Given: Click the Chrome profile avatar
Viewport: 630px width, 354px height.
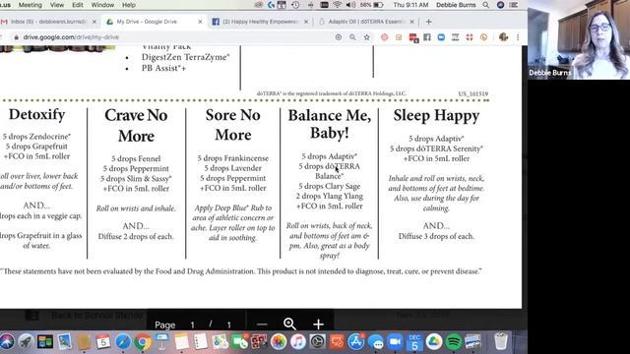Looking at the screenshot, I should 503,37.
